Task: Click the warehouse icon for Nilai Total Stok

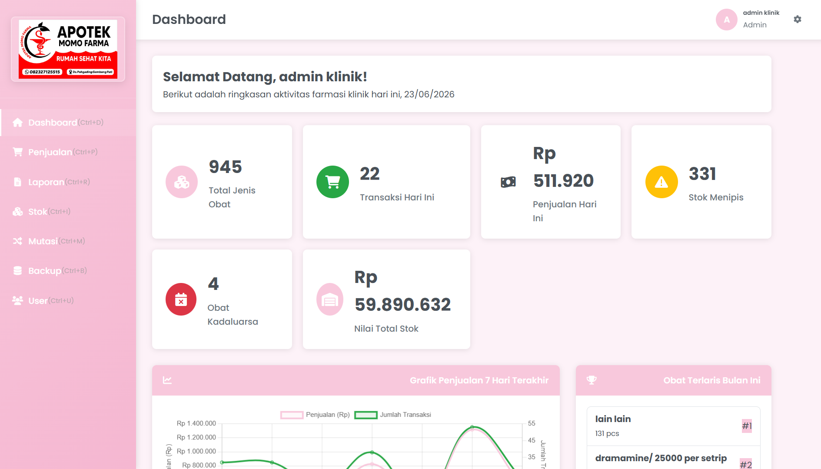Action: [x=330, y=299]
